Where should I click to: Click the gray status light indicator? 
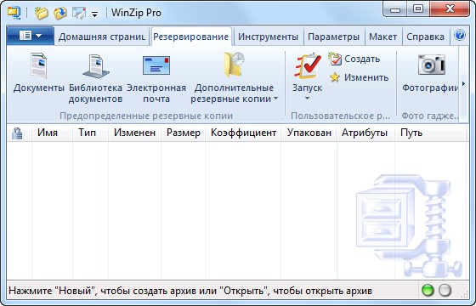[445, 290]
